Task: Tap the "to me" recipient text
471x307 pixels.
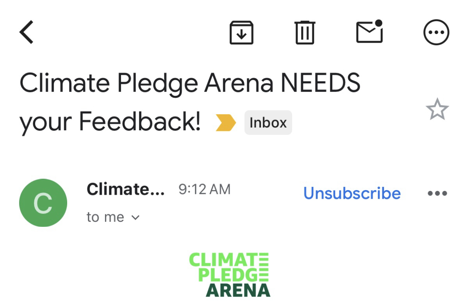Action: click(x=105, y=217)
